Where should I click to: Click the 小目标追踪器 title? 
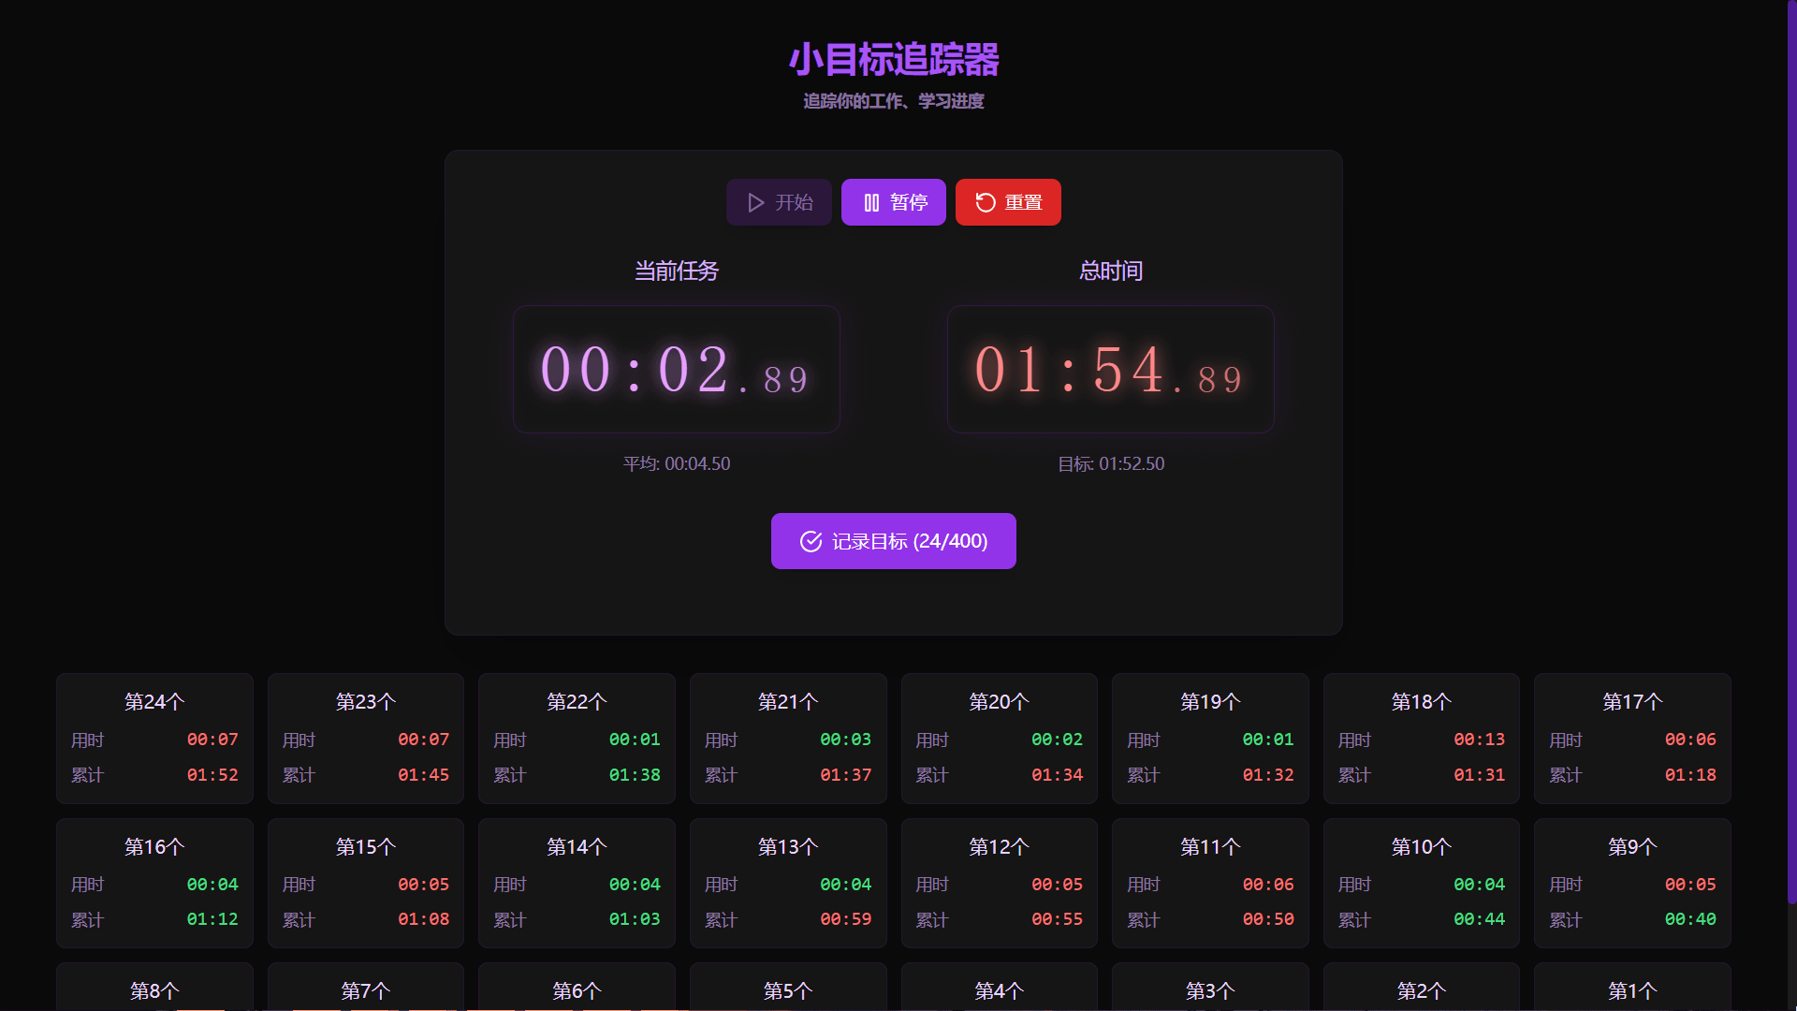coord(894,60)
